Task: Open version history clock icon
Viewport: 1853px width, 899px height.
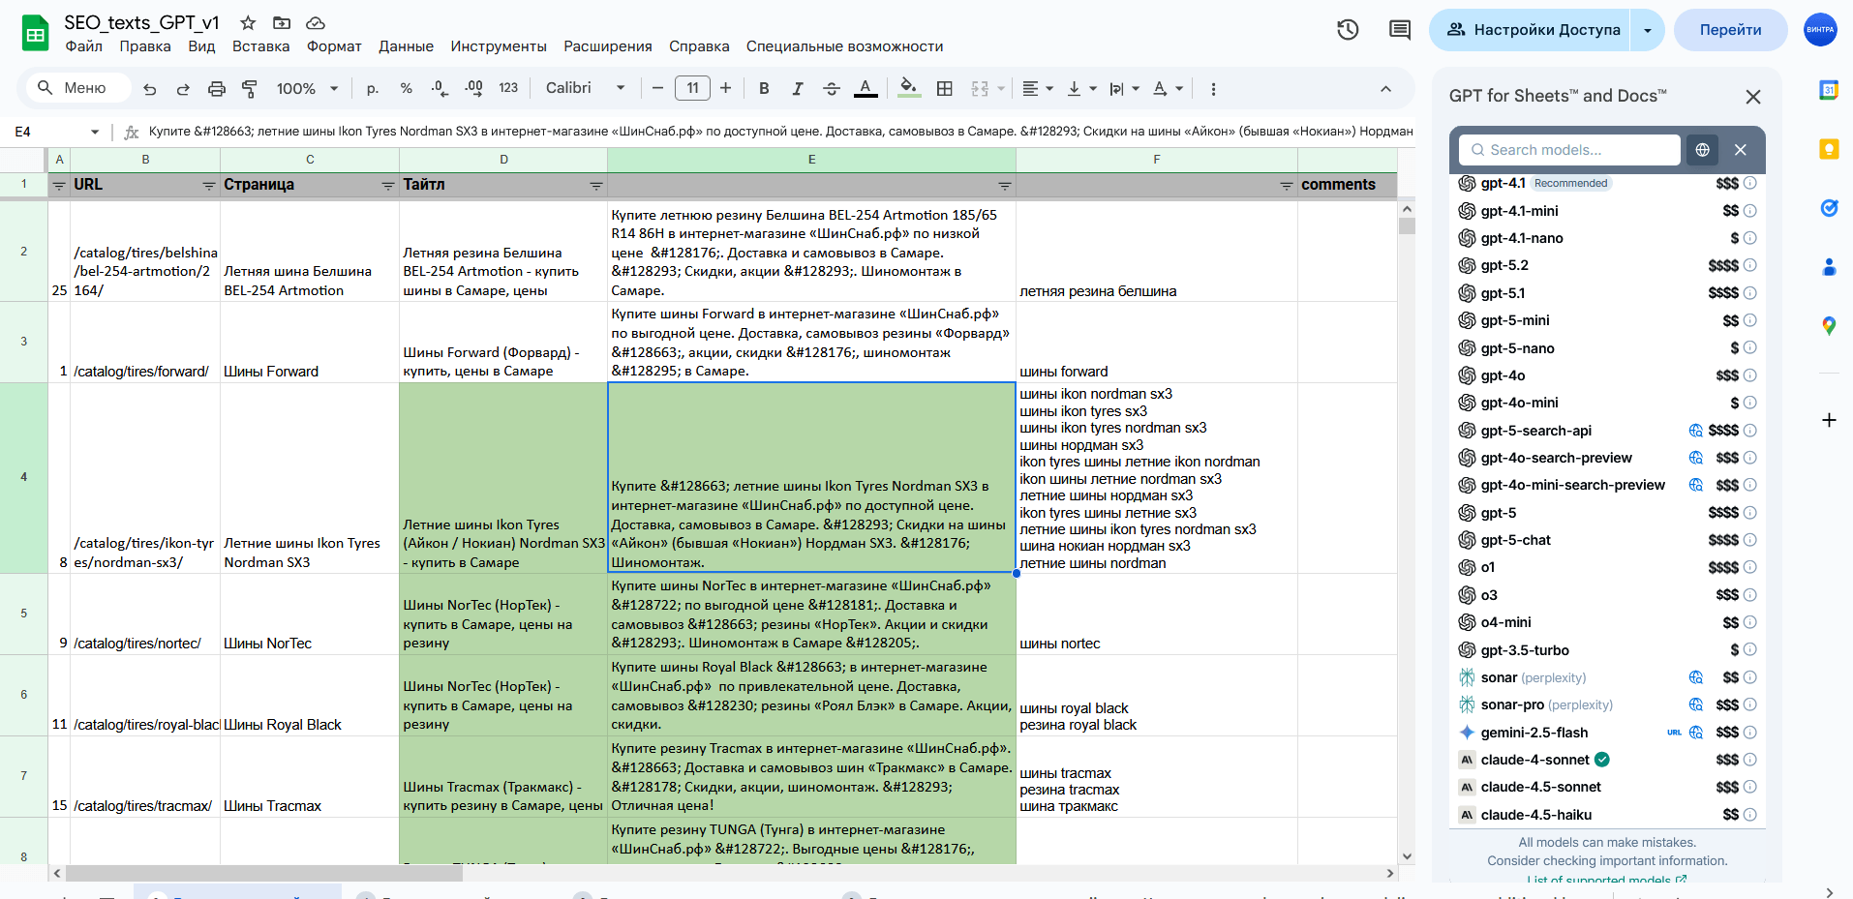Action: (1348, 30)
